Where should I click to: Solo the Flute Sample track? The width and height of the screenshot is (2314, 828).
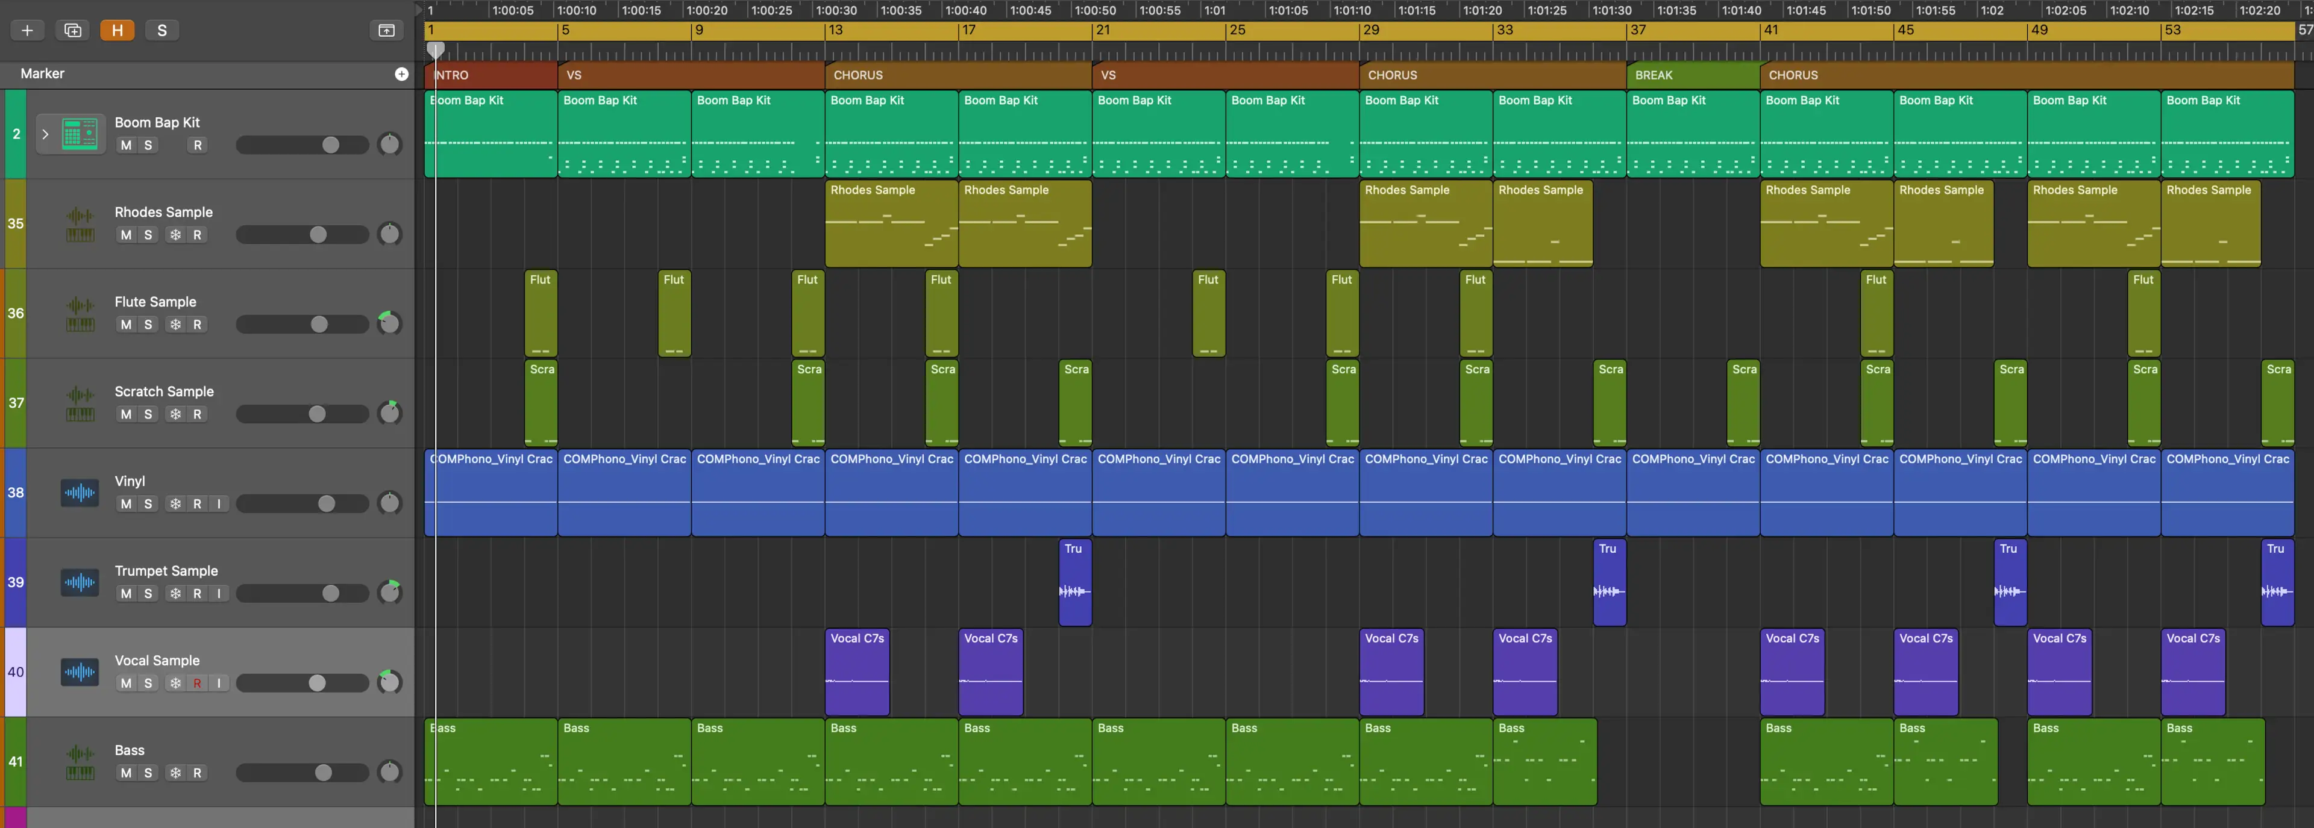(x=148, y=325)
